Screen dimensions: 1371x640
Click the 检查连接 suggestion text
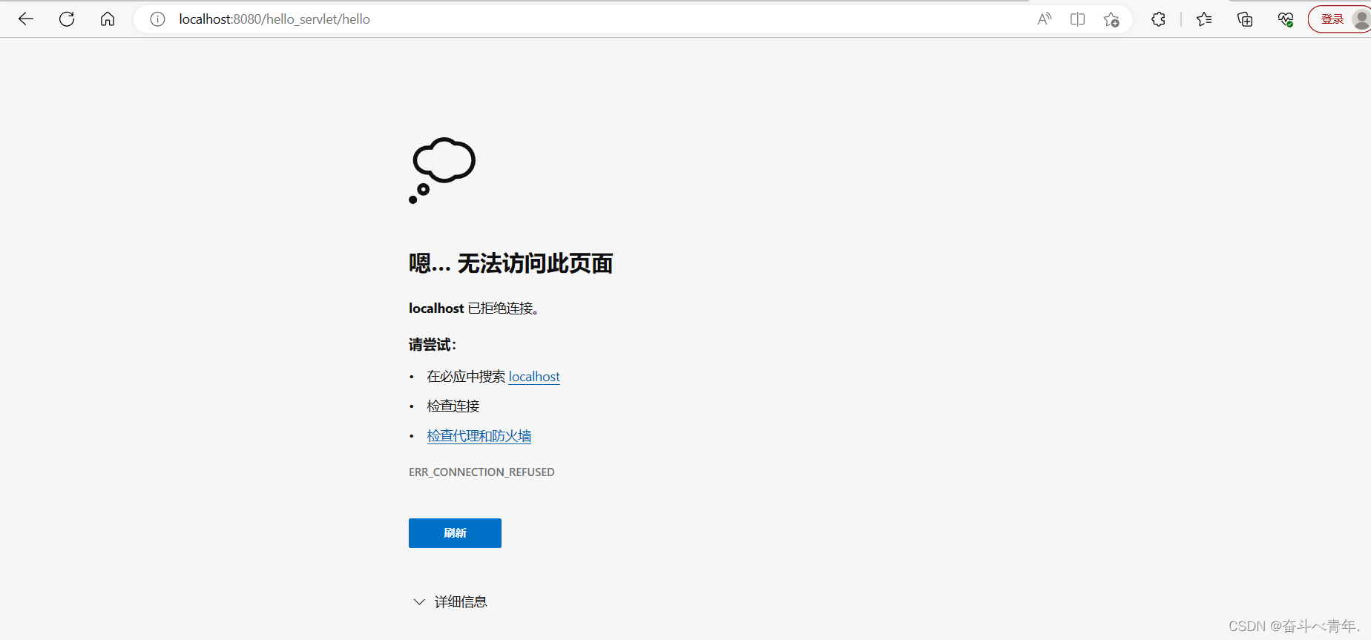click(453, 406)
